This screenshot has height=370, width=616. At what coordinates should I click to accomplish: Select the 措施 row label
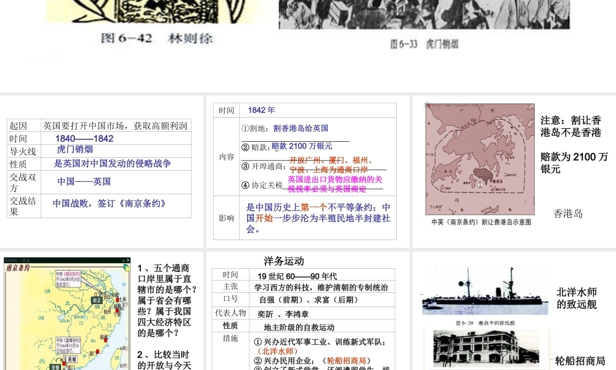(x=230, y=338)
